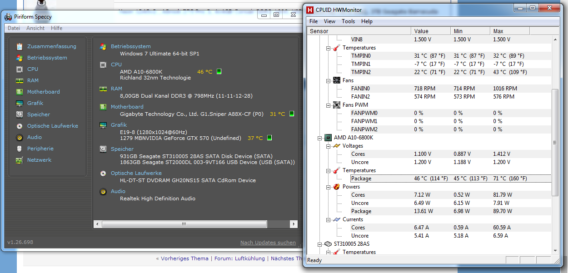Click the Ready status bar text
Image resolution: width=568 pixels, height=273 pixels.
(x=314, y=260)
